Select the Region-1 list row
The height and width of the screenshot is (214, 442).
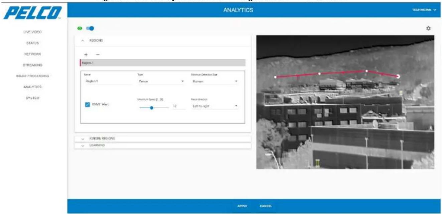pyautogui.click(x=163, y=63)
